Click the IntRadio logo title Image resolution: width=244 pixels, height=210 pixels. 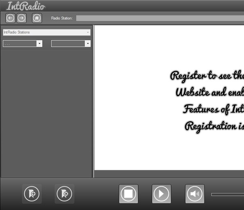point(26,6)
